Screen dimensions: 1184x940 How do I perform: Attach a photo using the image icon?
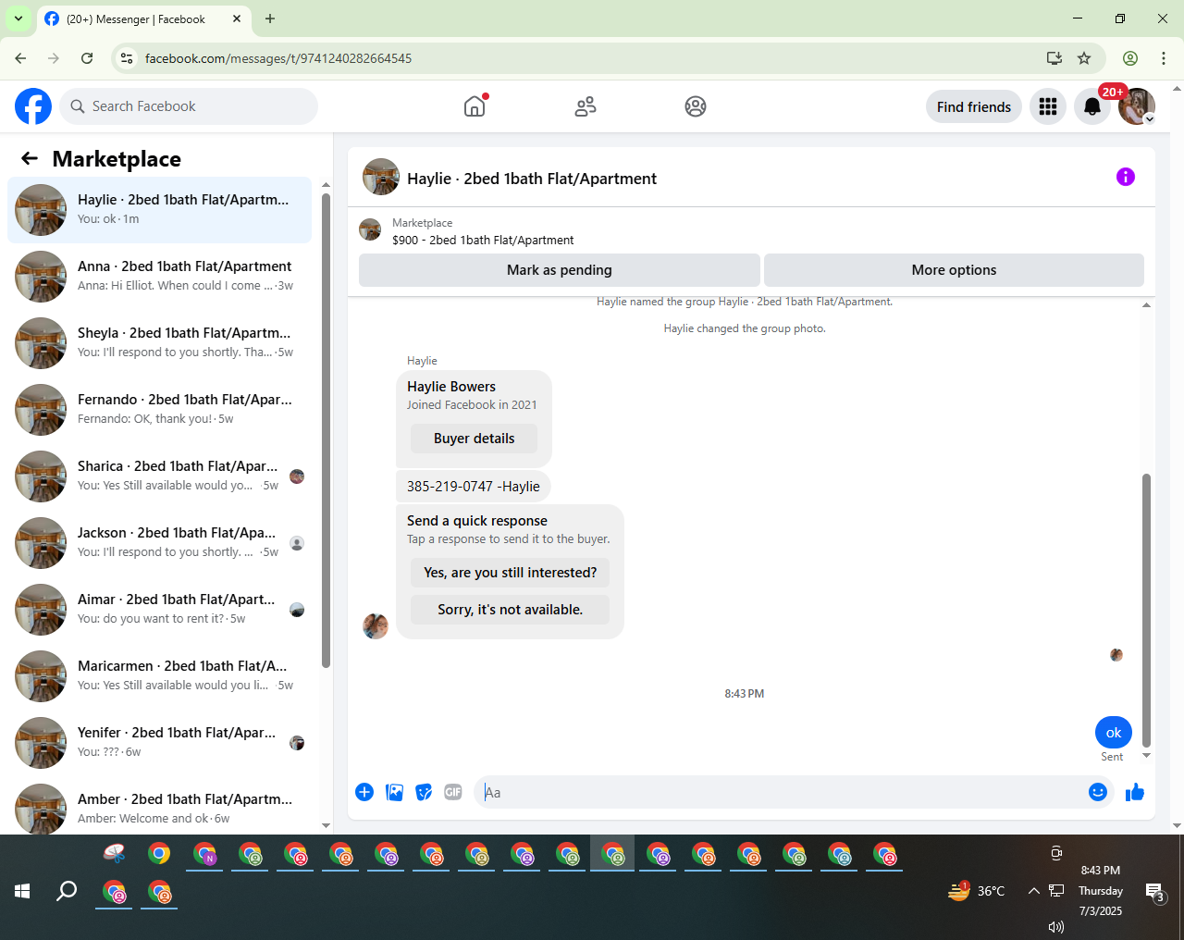coord(394,792)
